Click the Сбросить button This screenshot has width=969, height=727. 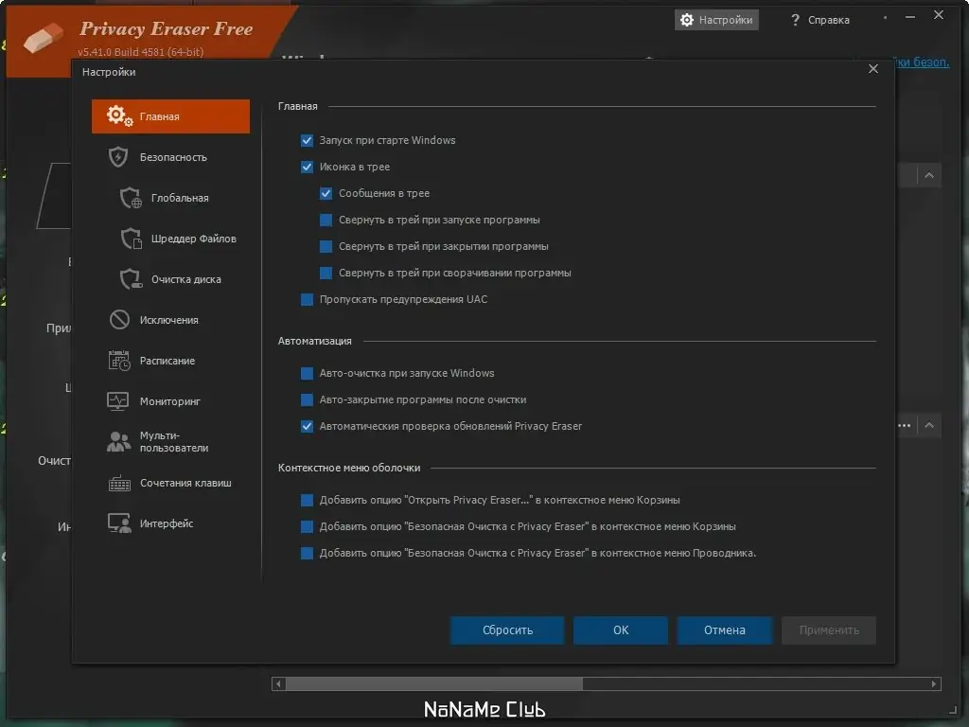(507, 630)
